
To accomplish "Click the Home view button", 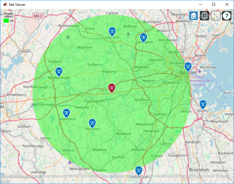I will 193,16.
